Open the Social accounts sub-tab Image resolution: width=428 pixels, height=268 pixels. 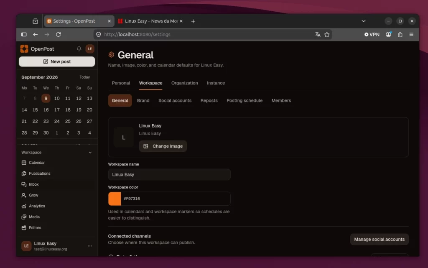point(175,100)
